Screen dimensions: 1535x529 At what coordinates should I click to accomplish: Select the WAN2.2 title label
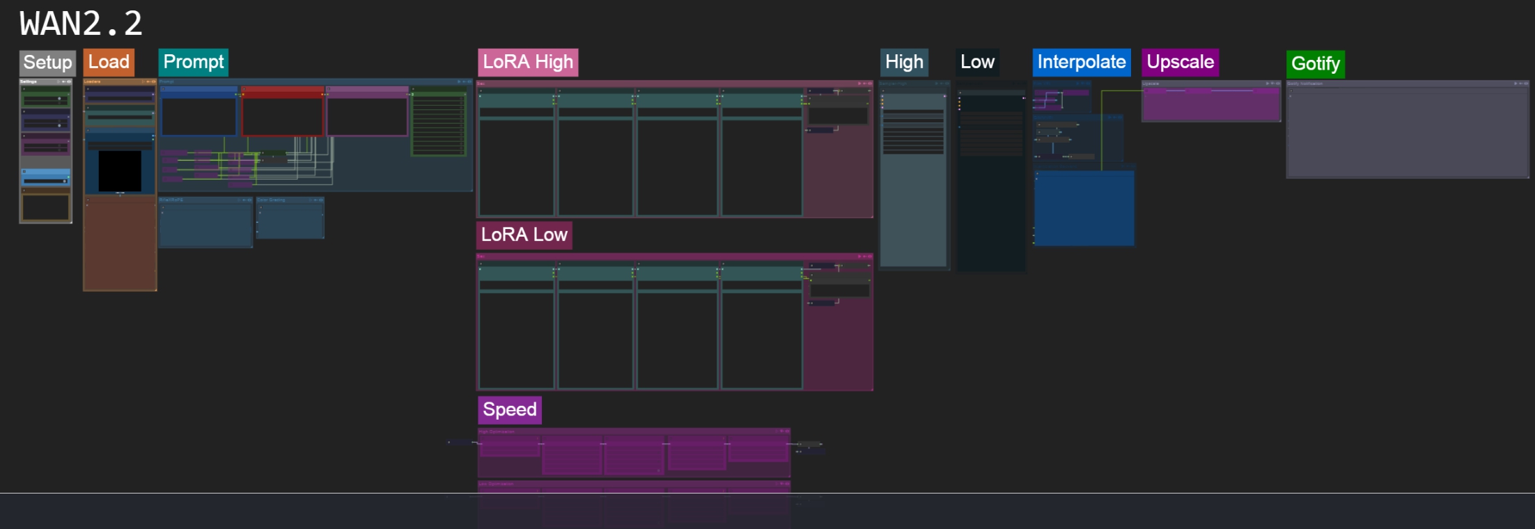tap(81, 24)
